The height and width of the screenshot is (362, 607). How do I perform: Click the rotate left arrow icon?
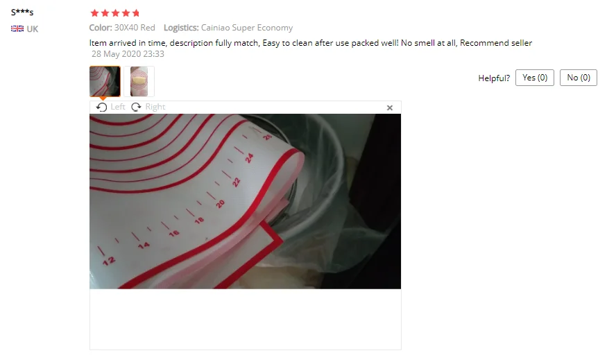(x=101, y=107)
